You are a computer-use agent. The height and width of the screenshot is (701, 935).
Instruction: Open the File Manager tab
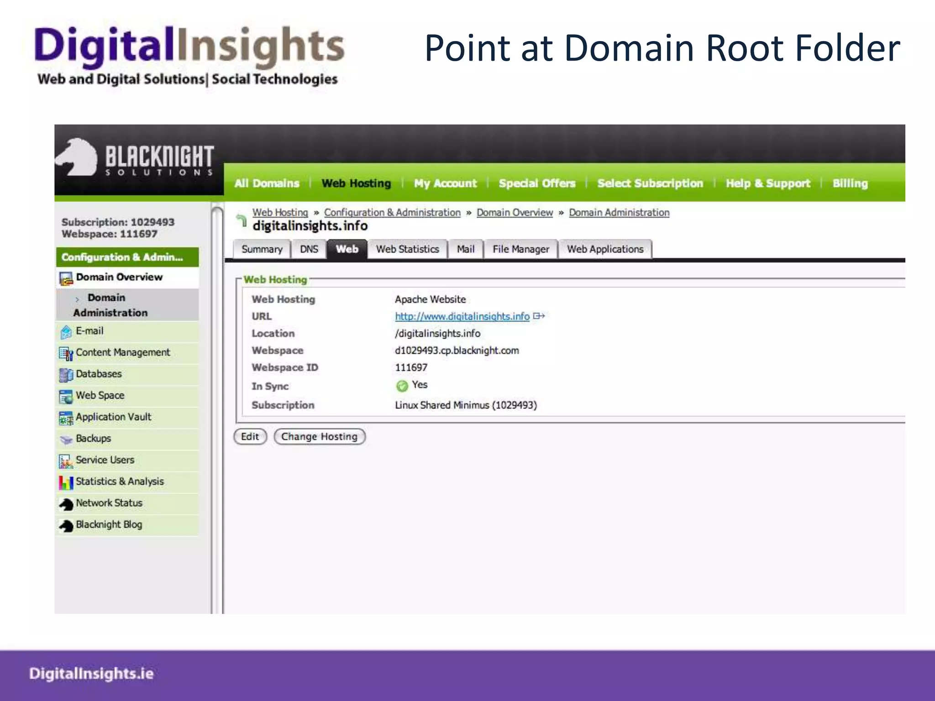click(x=520, y=249)
